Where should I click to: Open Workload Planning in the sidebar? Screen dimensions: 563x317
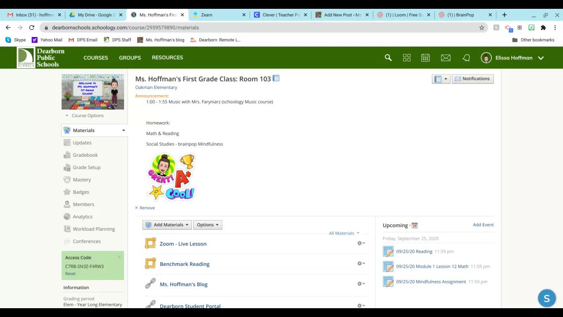point(93,229)
